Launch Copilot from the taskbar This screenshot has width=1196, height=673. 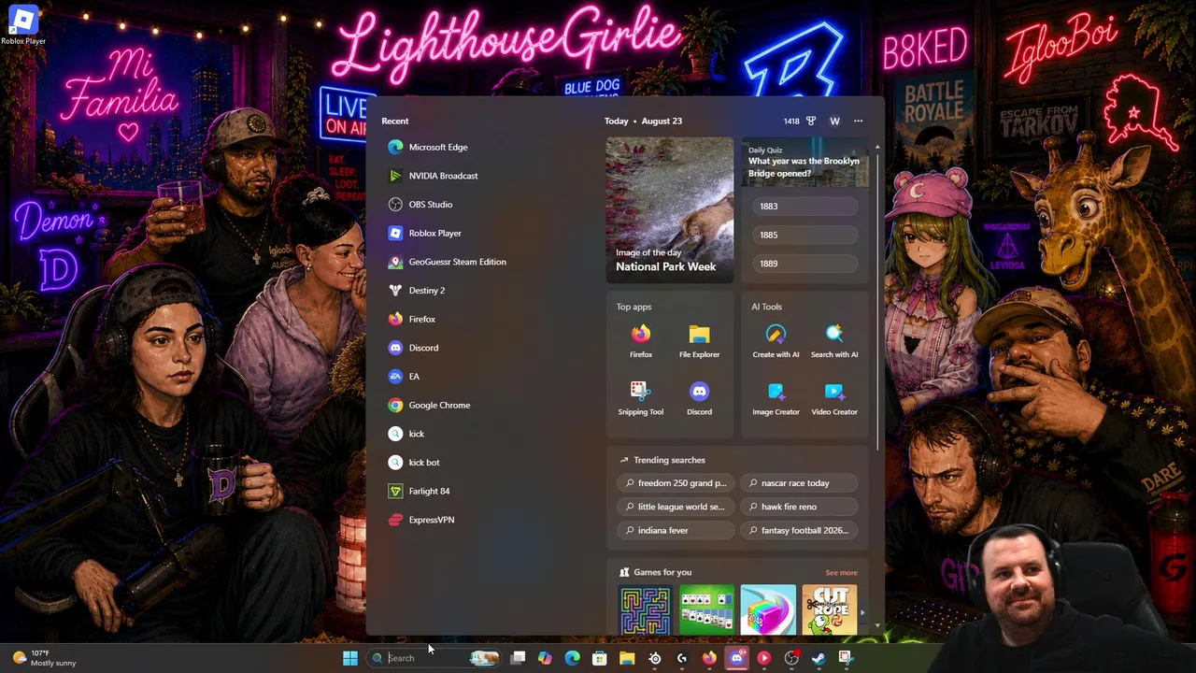coord(545,658)
